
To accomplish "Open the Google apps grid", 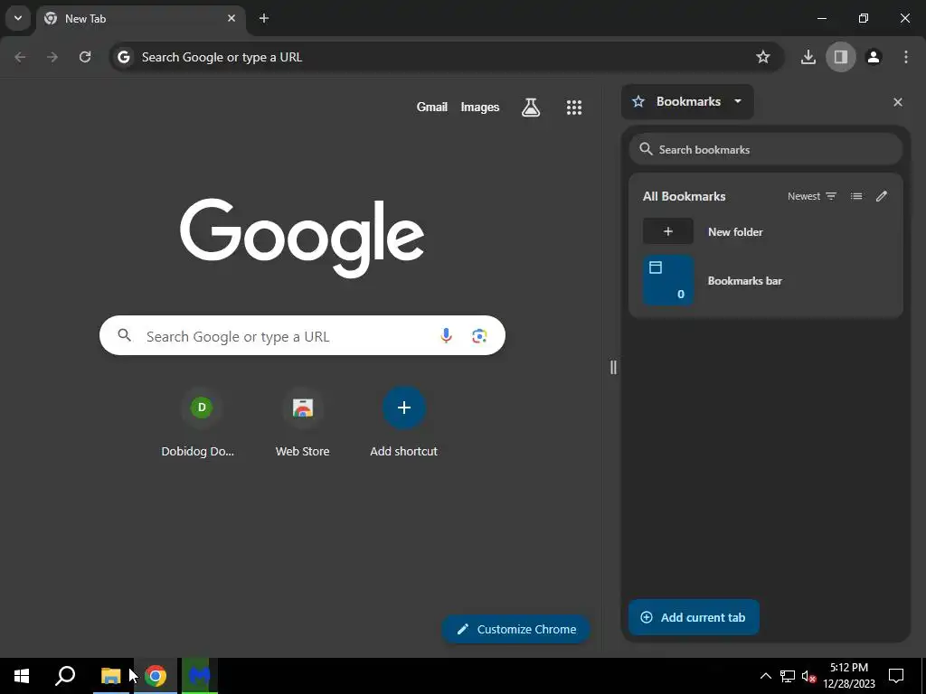I will click(x=574, y=108).
